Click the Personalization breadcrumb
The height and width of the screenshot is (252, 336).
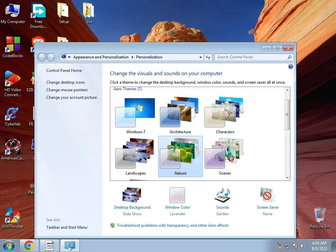[x=149, y=57]
